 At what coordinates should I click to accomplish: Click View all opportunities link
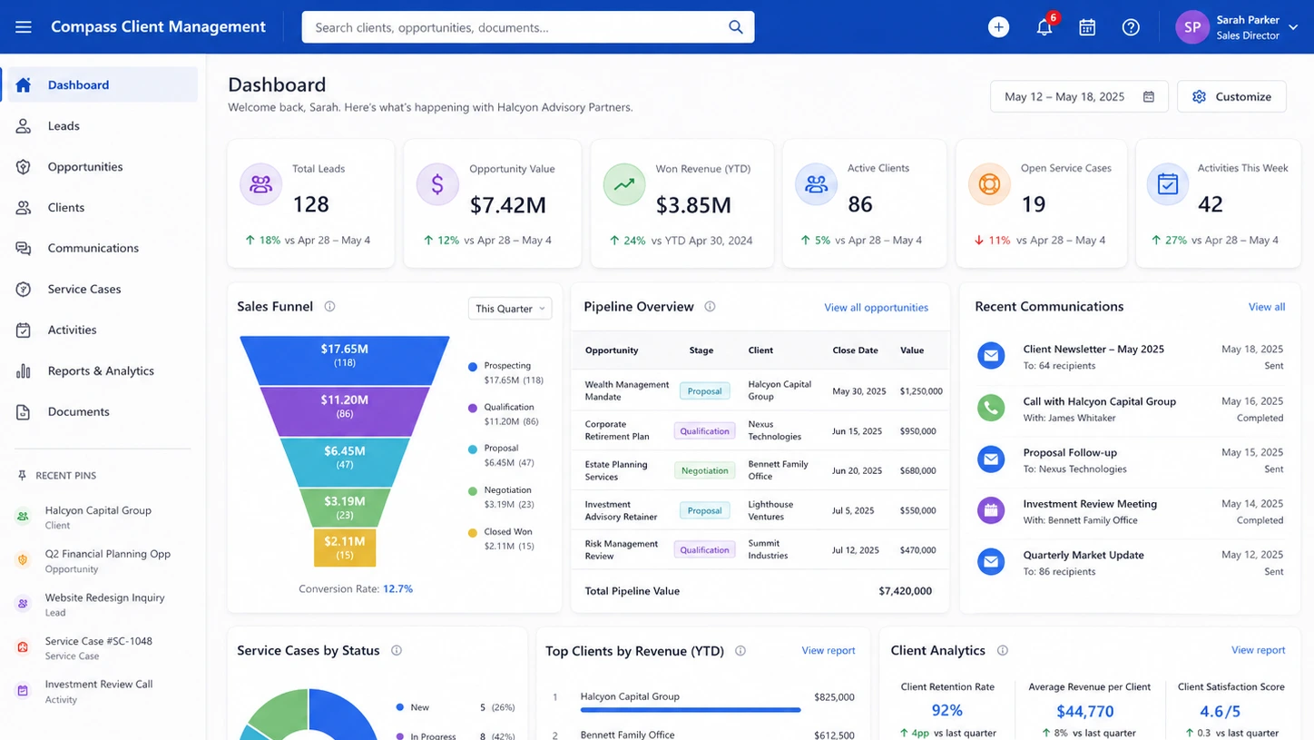click(876, 308)
